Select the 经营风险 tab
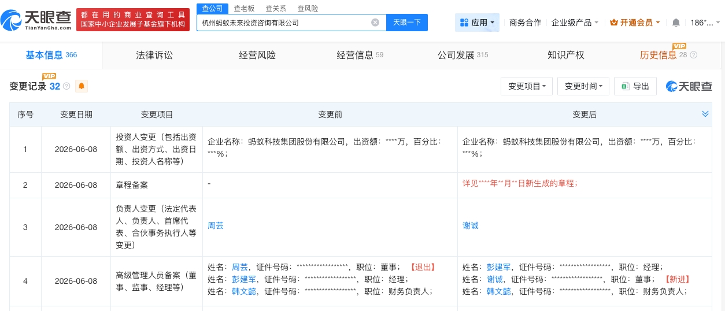Image resolution: width=725 pixels, height=311 pixels. click(x=257, y=55)
